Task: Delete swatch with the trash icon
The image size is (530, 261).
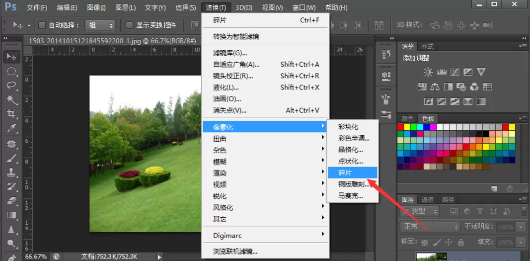Action: tap(510, 188)
